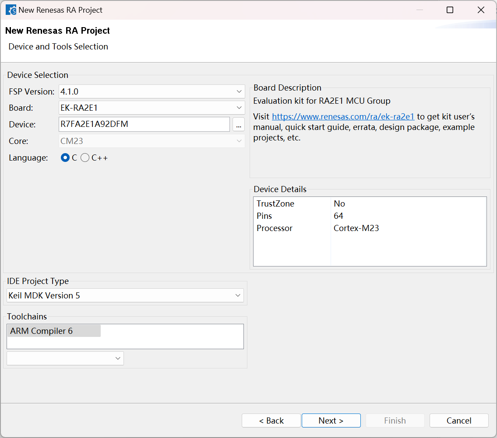Image resolution: width=497 pixels, height=438 pixels.
Task: Select ARM Compiler 6 toolchain
Action: tap(54, 331)
